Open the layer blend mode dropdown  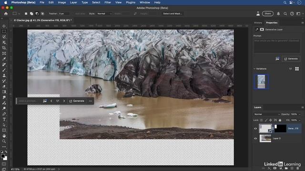point(267,114)
